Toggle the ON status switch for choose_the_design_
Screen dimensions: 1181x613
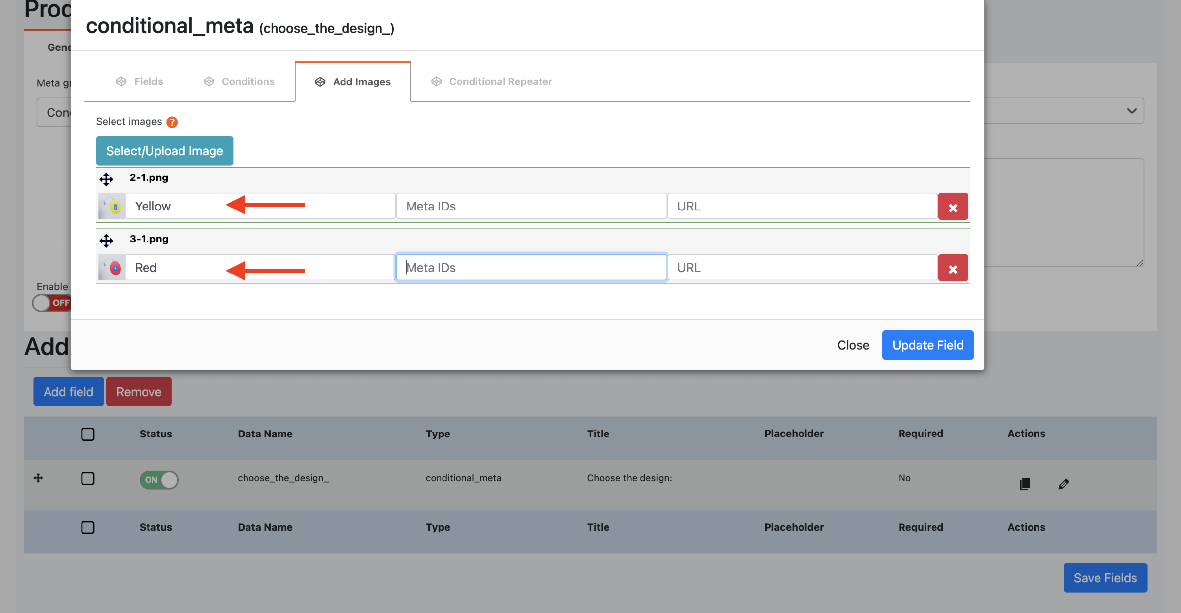pyautogui.click(x=159, y=479)
